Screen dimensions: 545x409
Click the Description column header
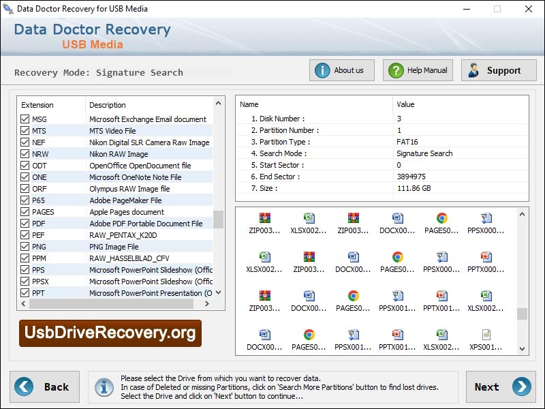pyautogui.click(x=106, y=105)
